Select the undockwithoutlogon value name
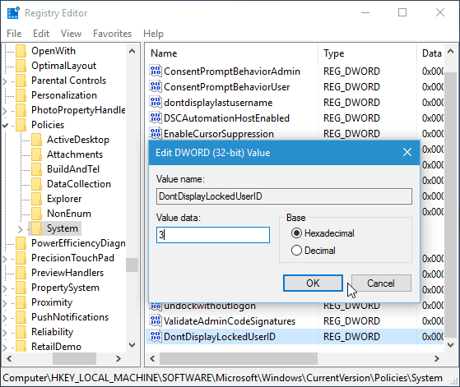Screen dimensions: 460x387 click(x=210, y=306)
